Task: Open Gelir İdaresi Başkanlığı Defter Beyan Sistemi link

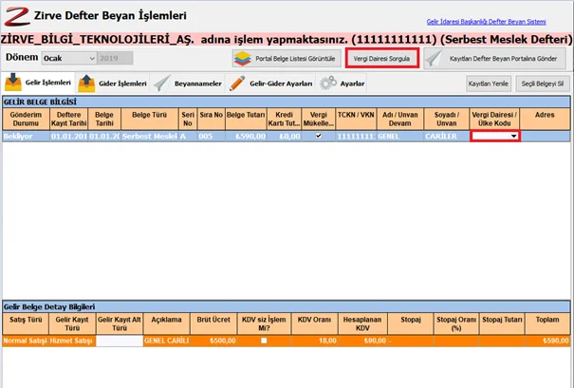Action: pyautogui.click(x=486, y=22)
